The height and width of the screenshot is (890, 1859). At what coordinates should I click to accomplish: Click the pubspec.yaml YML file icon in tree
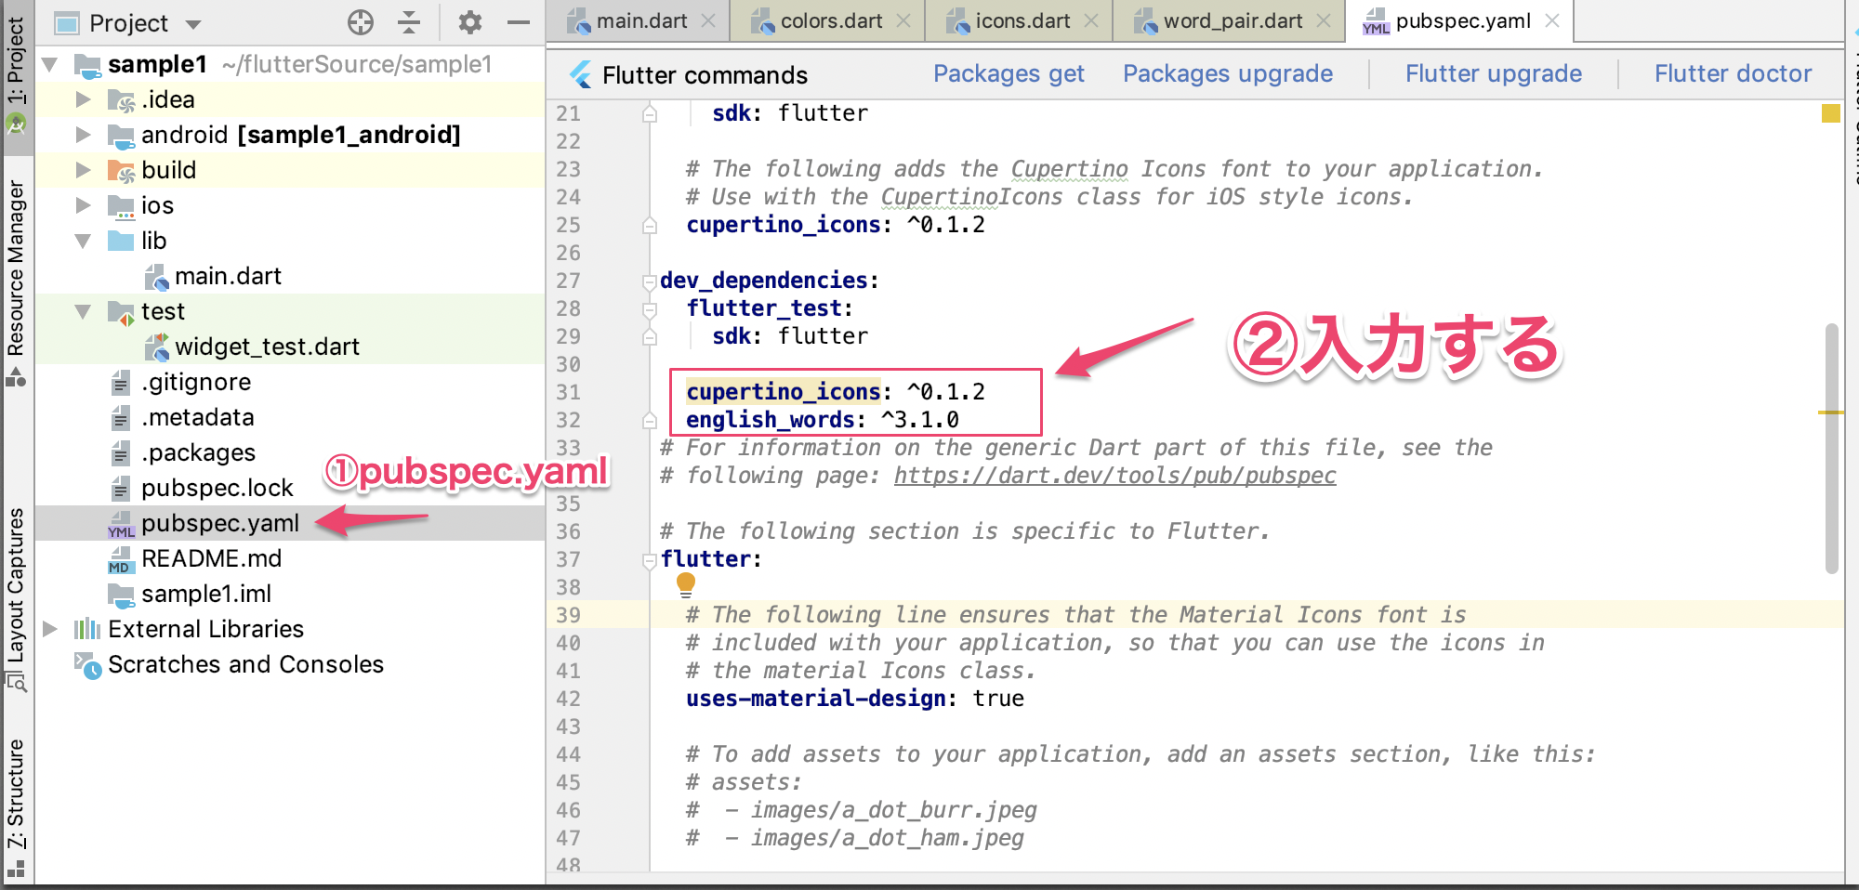pyautogui.click(x=122, y=525)
